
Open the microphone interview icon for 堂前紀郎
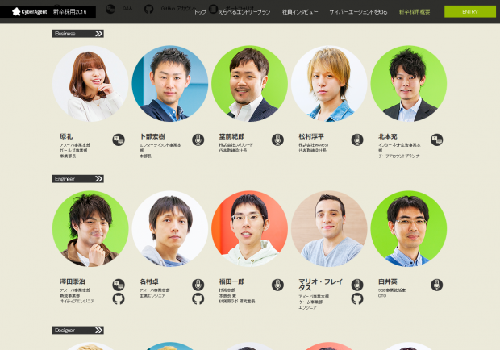(x=277, y=140)
